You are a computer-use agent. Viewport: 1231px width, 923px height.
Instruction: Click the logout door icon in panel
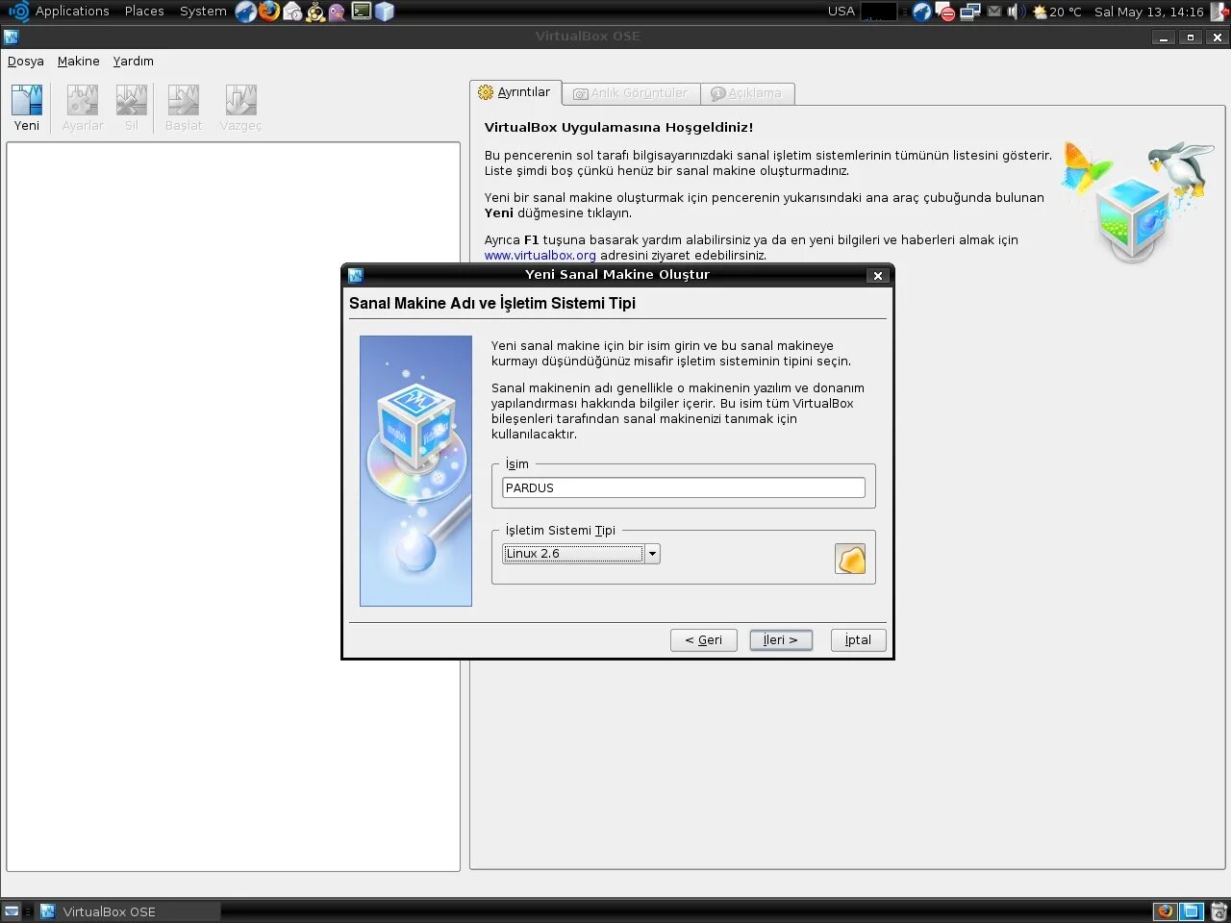click(1219, 12)
